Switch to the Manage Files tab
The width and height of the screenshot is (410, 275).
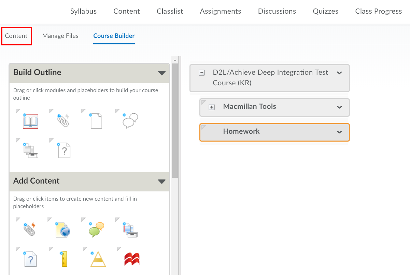[x=60, y=35]
